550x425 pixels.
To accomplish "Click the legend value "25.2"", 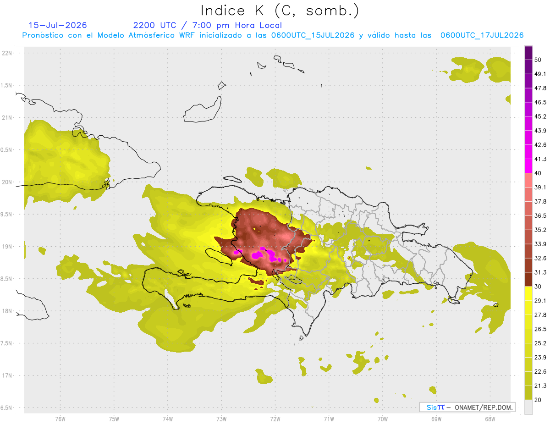I will [x=540, y=343].
